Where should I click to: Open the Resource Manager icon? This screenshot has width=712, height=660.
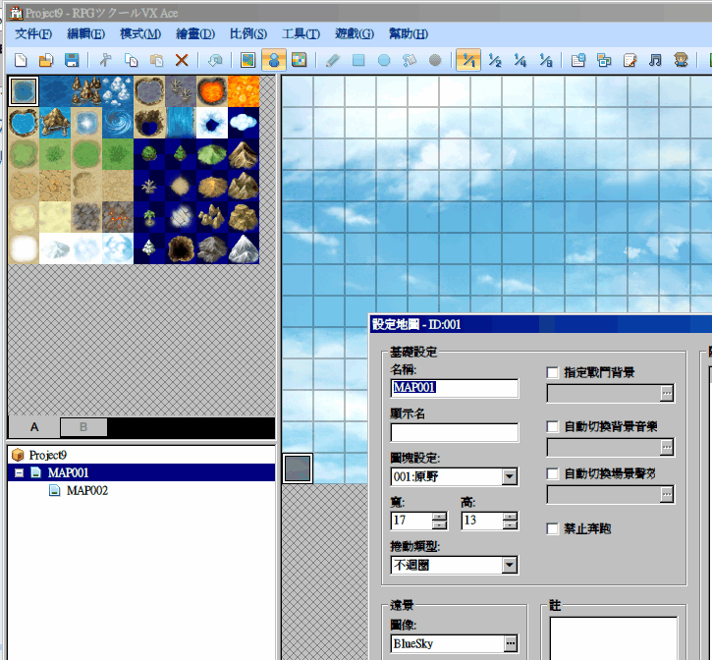tap(604, 60)
